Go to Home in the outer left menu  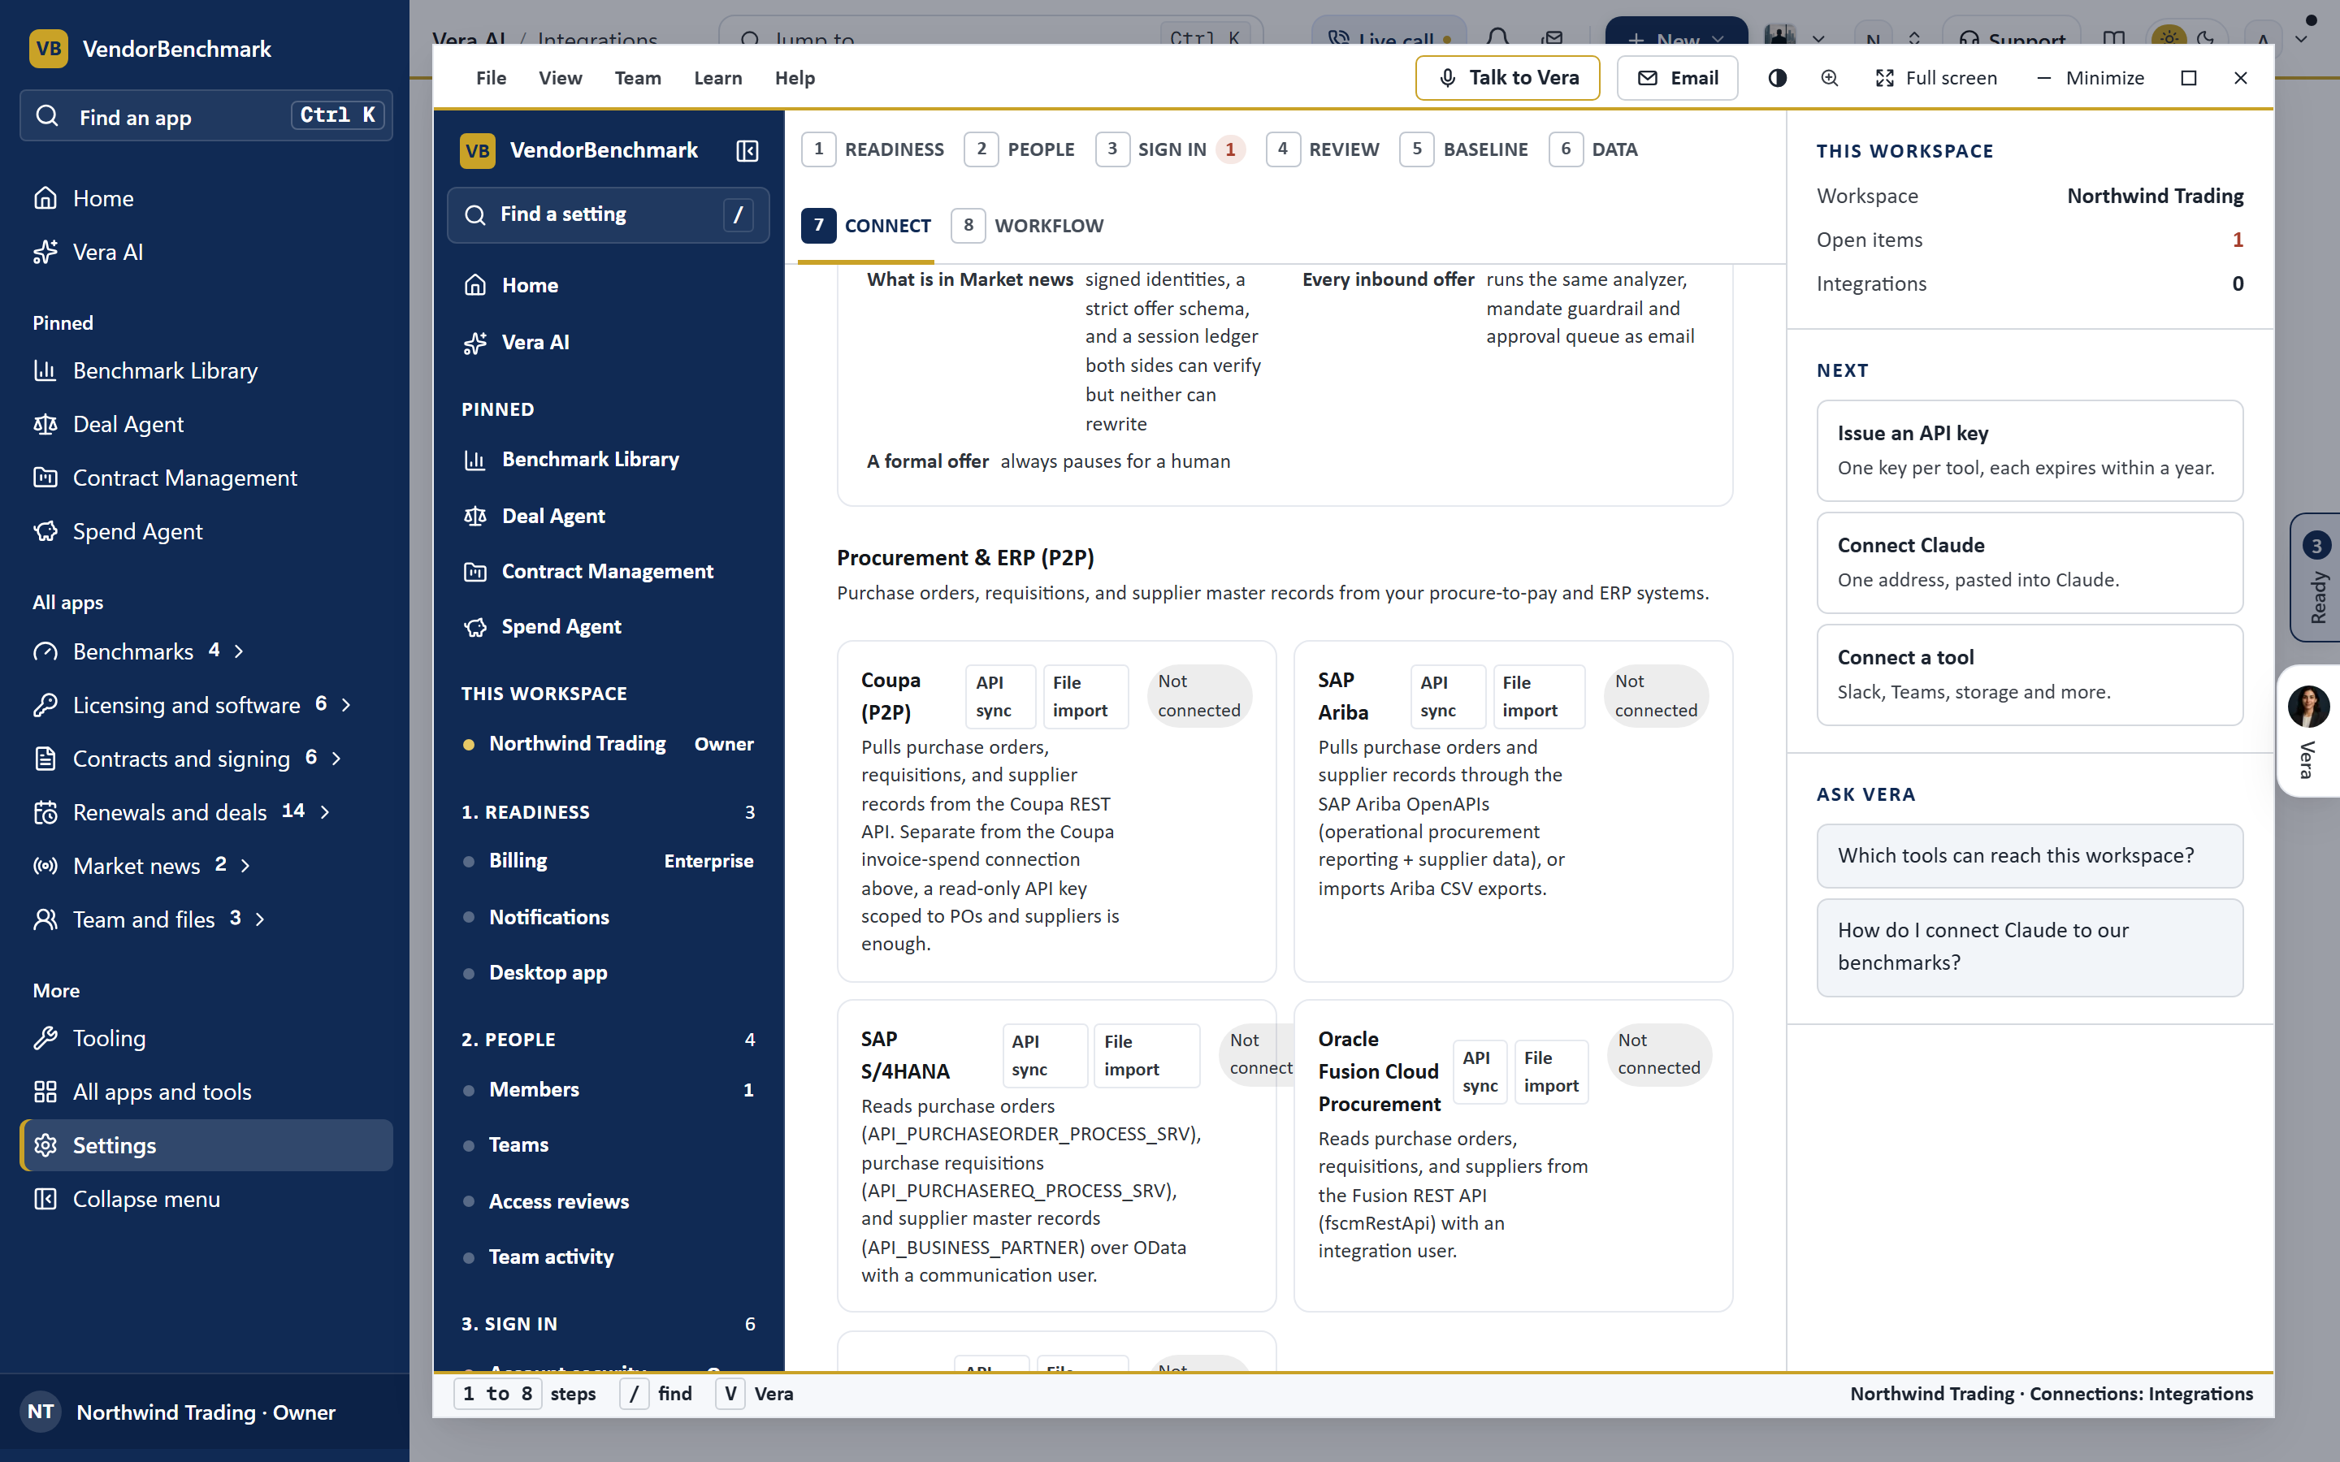click(x=205, y=198)
